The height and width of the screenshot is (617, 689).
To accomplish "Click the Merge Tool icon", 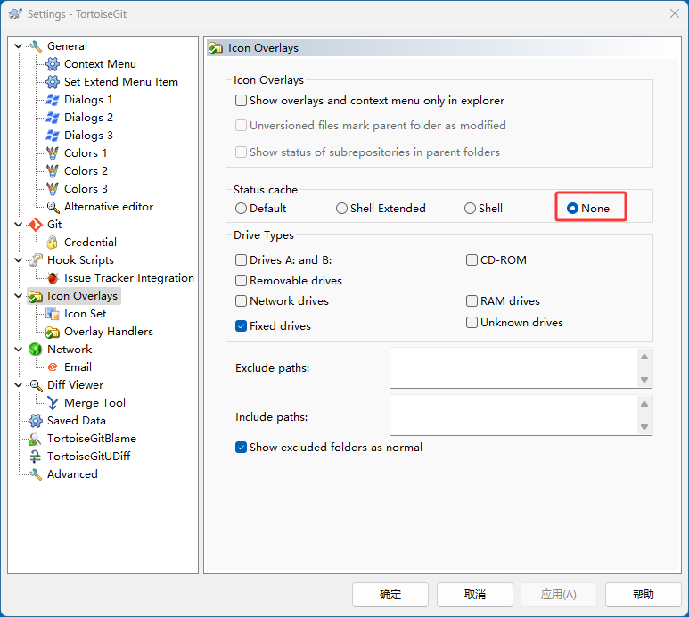I will click(53, 403).
